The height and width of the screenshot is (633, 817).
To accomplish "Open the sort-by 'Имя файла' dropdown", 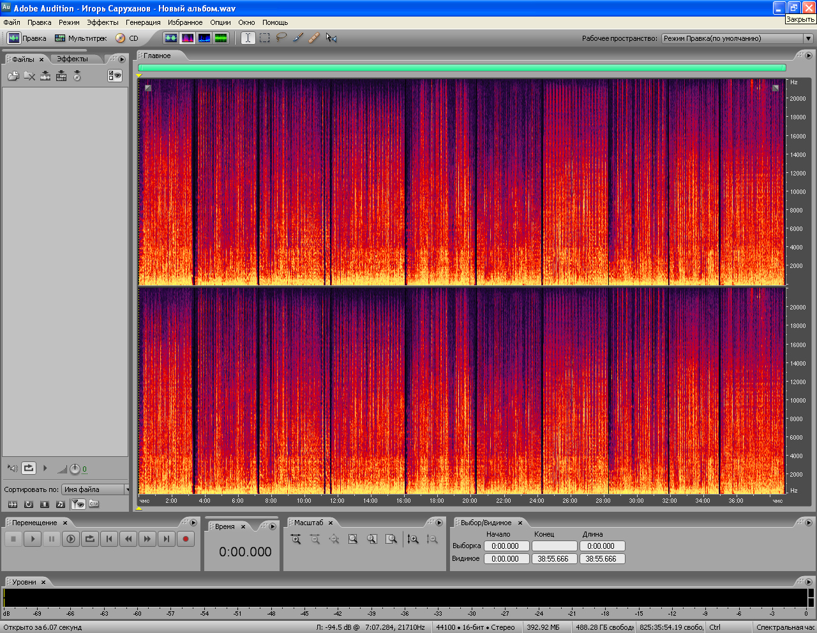I will [x=96, y=489].
